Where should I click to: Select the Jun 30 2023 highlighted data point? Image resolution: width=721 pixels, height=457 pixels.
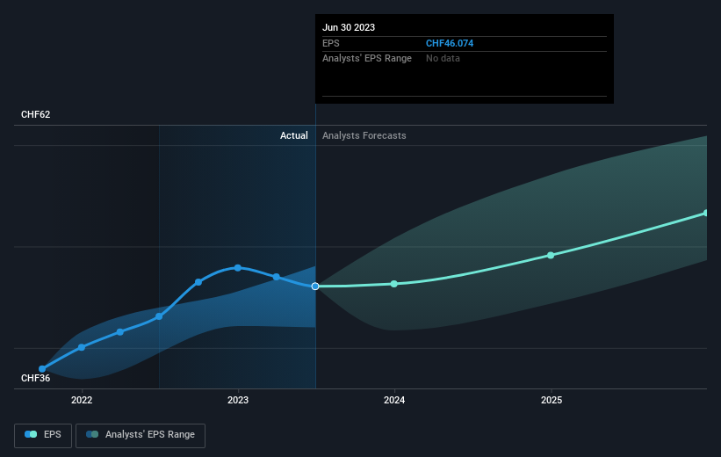coord(315,287)
